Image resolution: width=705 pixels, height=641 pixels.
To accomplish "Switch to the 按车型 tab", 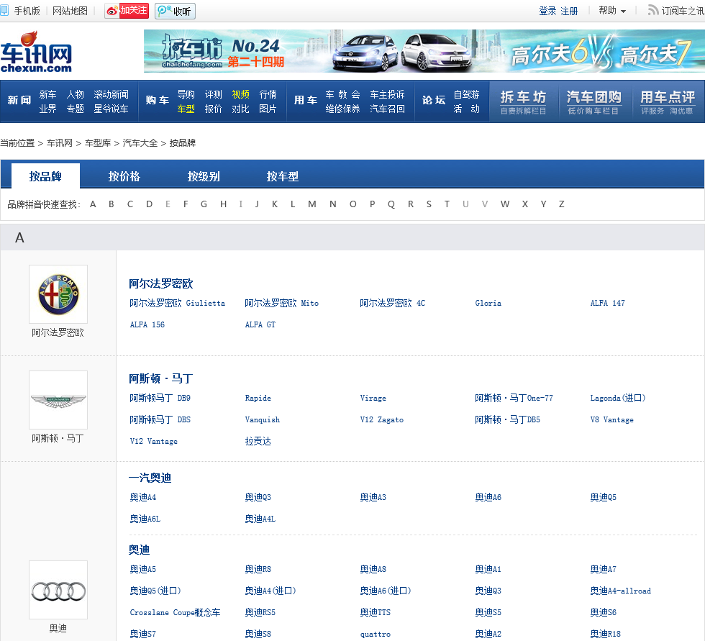I will (282, 176).
